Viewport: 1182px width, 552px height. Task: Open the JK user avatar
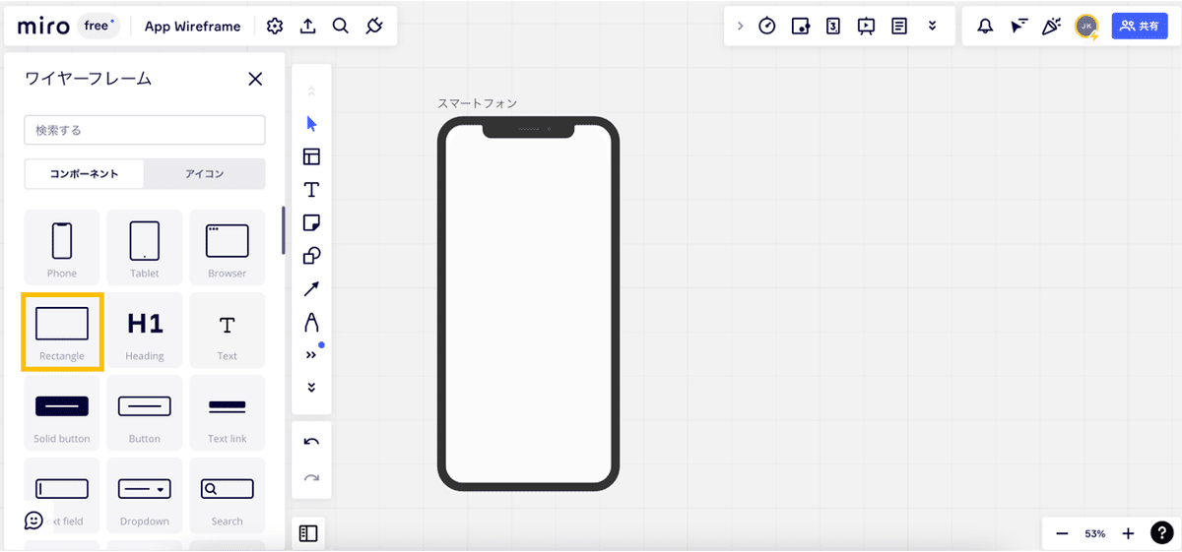[1086, 27]
